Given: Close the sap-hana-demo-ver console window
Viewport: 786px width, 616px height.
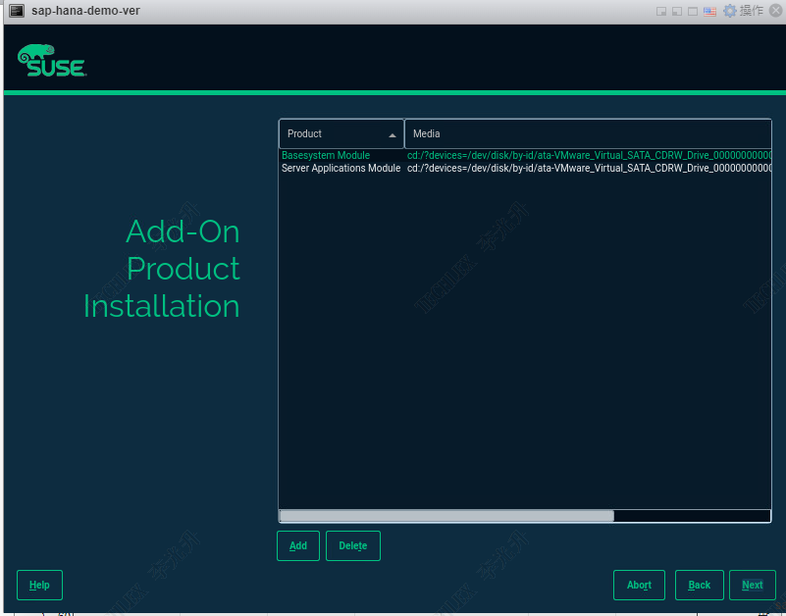Looking at the screenshot, I should [x=775, y=11].
